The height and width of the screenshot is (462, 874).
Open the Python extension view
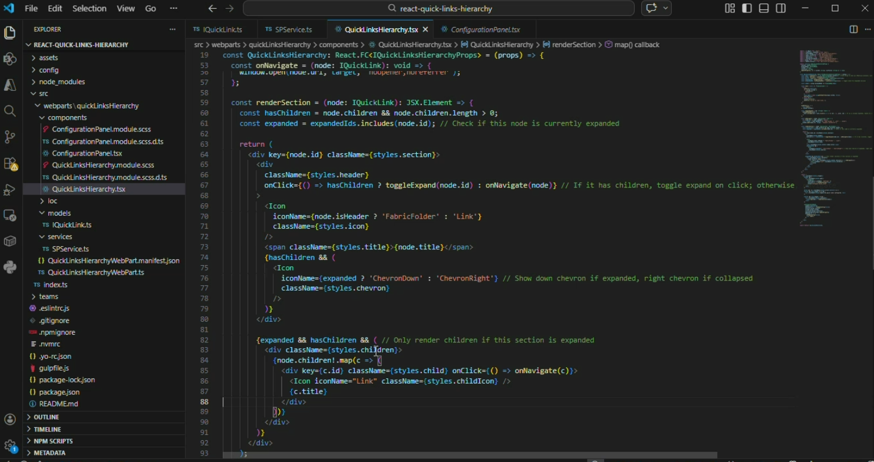(9, 268)
